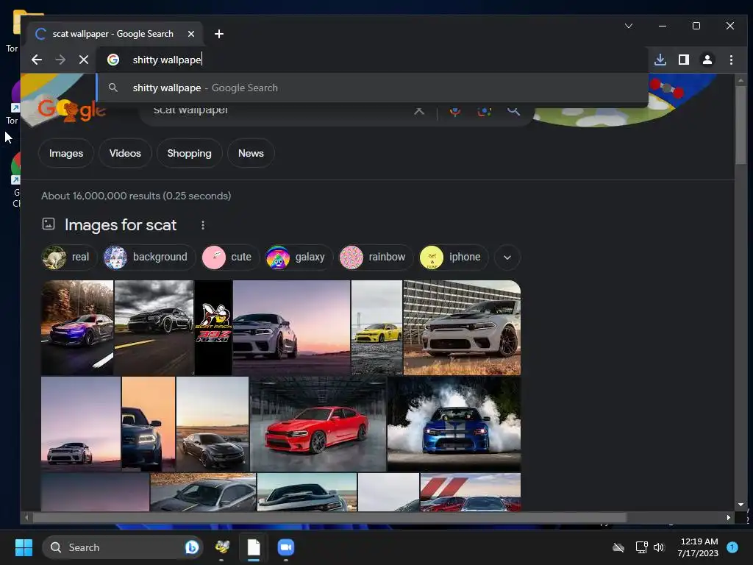Close the scat wallpaper tab
Viewport: 753px width, 565px height.
pos(191,34)
